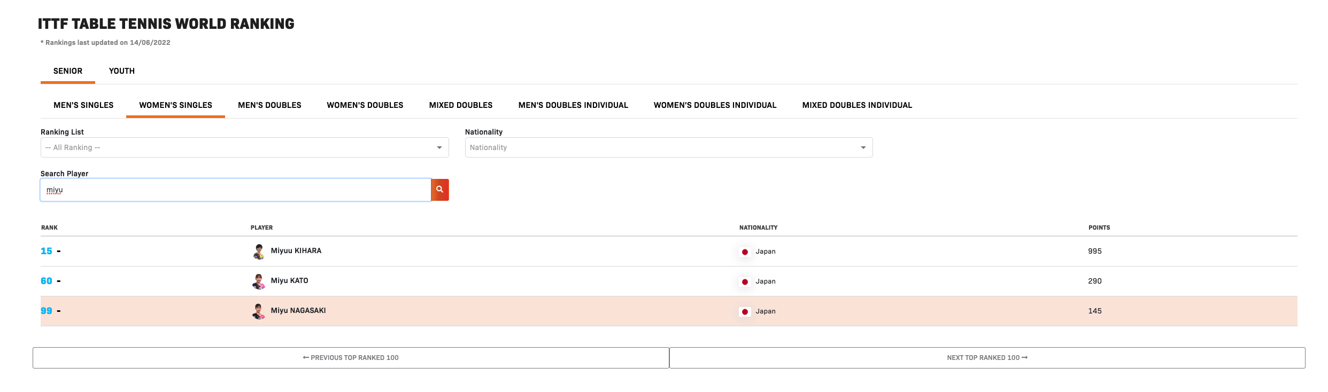The height and width of the screenshot is (392, 1328).
Task: Click Miyu NAGASAKI's player avatar
Action: pos(259,311)
